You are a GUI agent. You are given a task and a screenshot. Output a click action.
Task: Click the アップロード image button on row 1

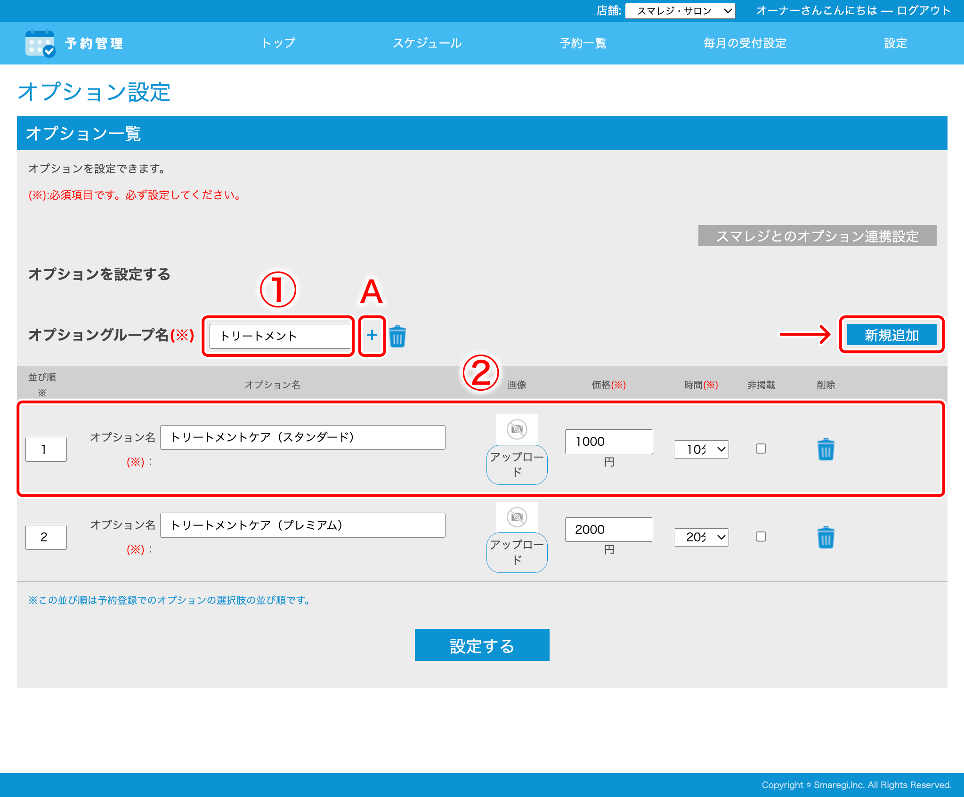pyautogui.click(x=517, y=465)
